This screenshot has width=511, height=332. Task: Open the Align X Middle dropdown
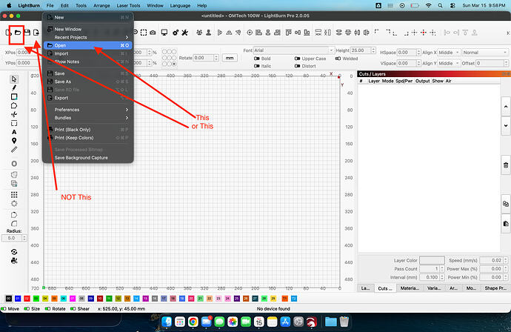[449, 53]
